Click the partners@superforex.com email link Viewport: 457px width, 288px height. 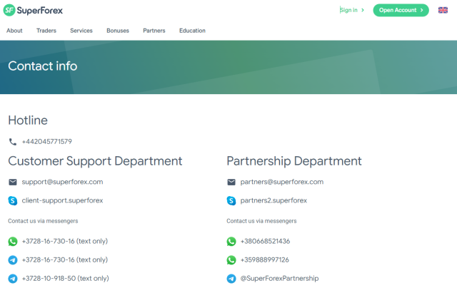pos(282,182)
